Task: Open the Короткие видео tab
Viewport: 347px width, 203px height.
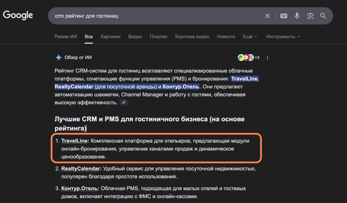Action: click(x=192, y=37)
